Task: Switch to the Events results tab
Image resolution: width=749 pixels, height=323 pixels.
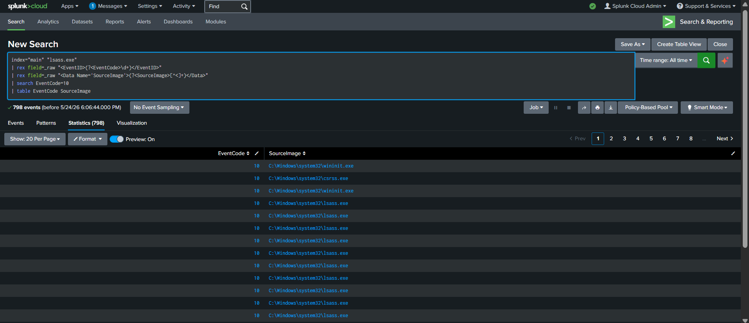Action: pyautogui.click(x=16, y=123)
